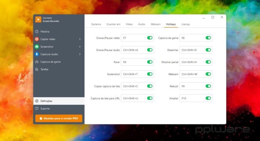This screenshot has height=141, width=260.
Task: Click the F8 hotkey field for Parar
Action: tap(137, 62)
